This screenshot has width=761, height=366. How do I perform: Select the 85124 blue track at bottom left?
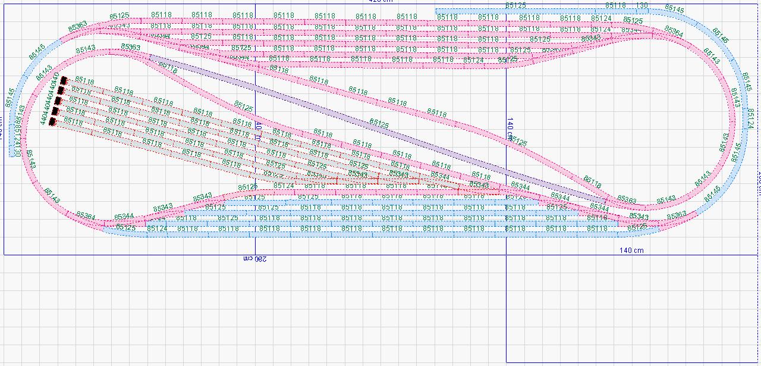[157, 229]
